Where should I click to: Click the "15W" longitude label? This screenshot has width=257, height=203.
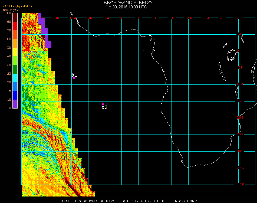[x=73, y=18]
